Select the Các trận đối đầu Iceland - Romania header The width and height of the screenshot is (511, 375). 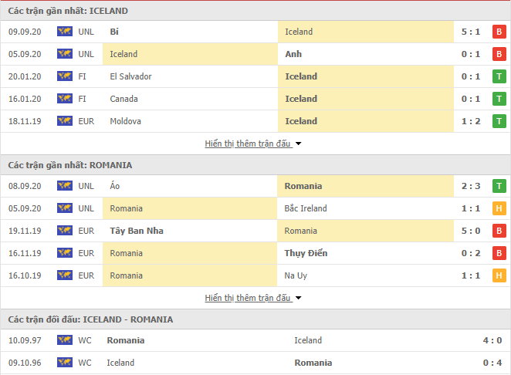(x=90, y=319)
